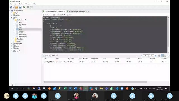Viewport: 179px width, 101px height.
Task: Click the detach results window icon
Action: click(x=168, y=56)
